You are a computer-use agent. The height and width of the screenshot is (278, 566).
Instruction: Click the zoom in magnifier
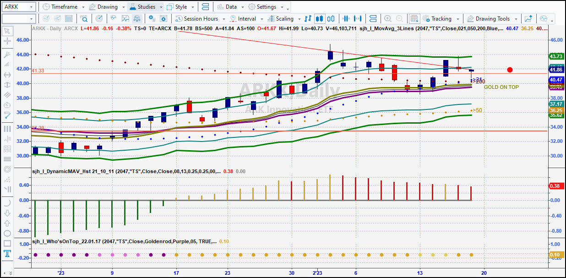[x=387, y=19]
